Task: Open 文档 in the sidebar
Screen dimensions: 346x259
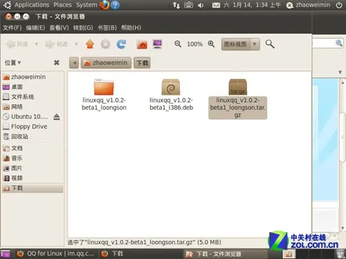Action: tap(33, 148)
